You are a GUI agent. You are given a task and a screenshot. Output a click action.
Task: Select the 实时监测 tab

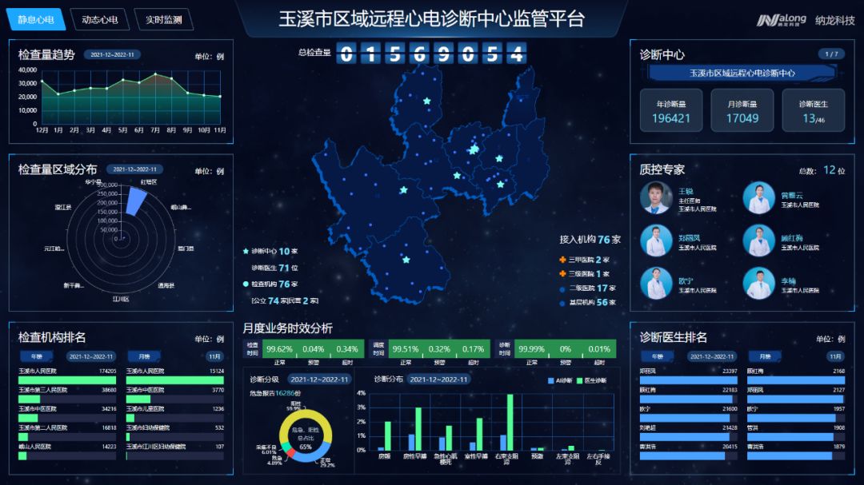tap(164, 20)
